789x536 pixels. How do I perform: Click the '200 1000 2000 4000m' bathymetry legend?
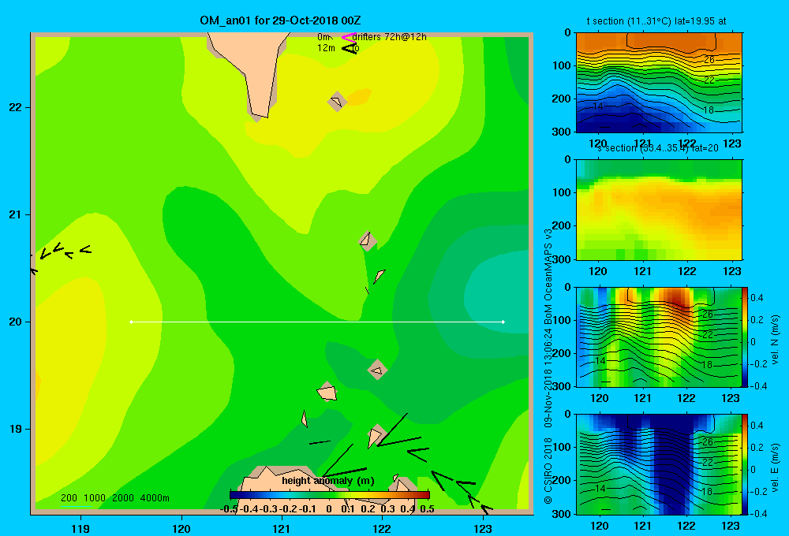click(114, 498)
